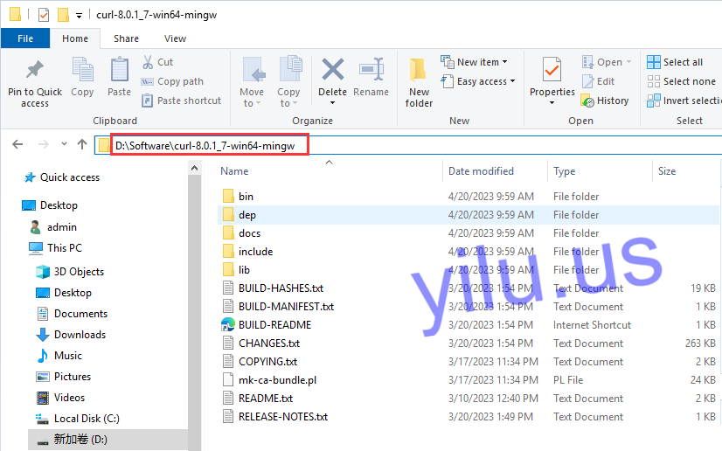This screenshot has height=451, width=722.
Task: Select the dep folder
Action: click(x=468, y=215)
